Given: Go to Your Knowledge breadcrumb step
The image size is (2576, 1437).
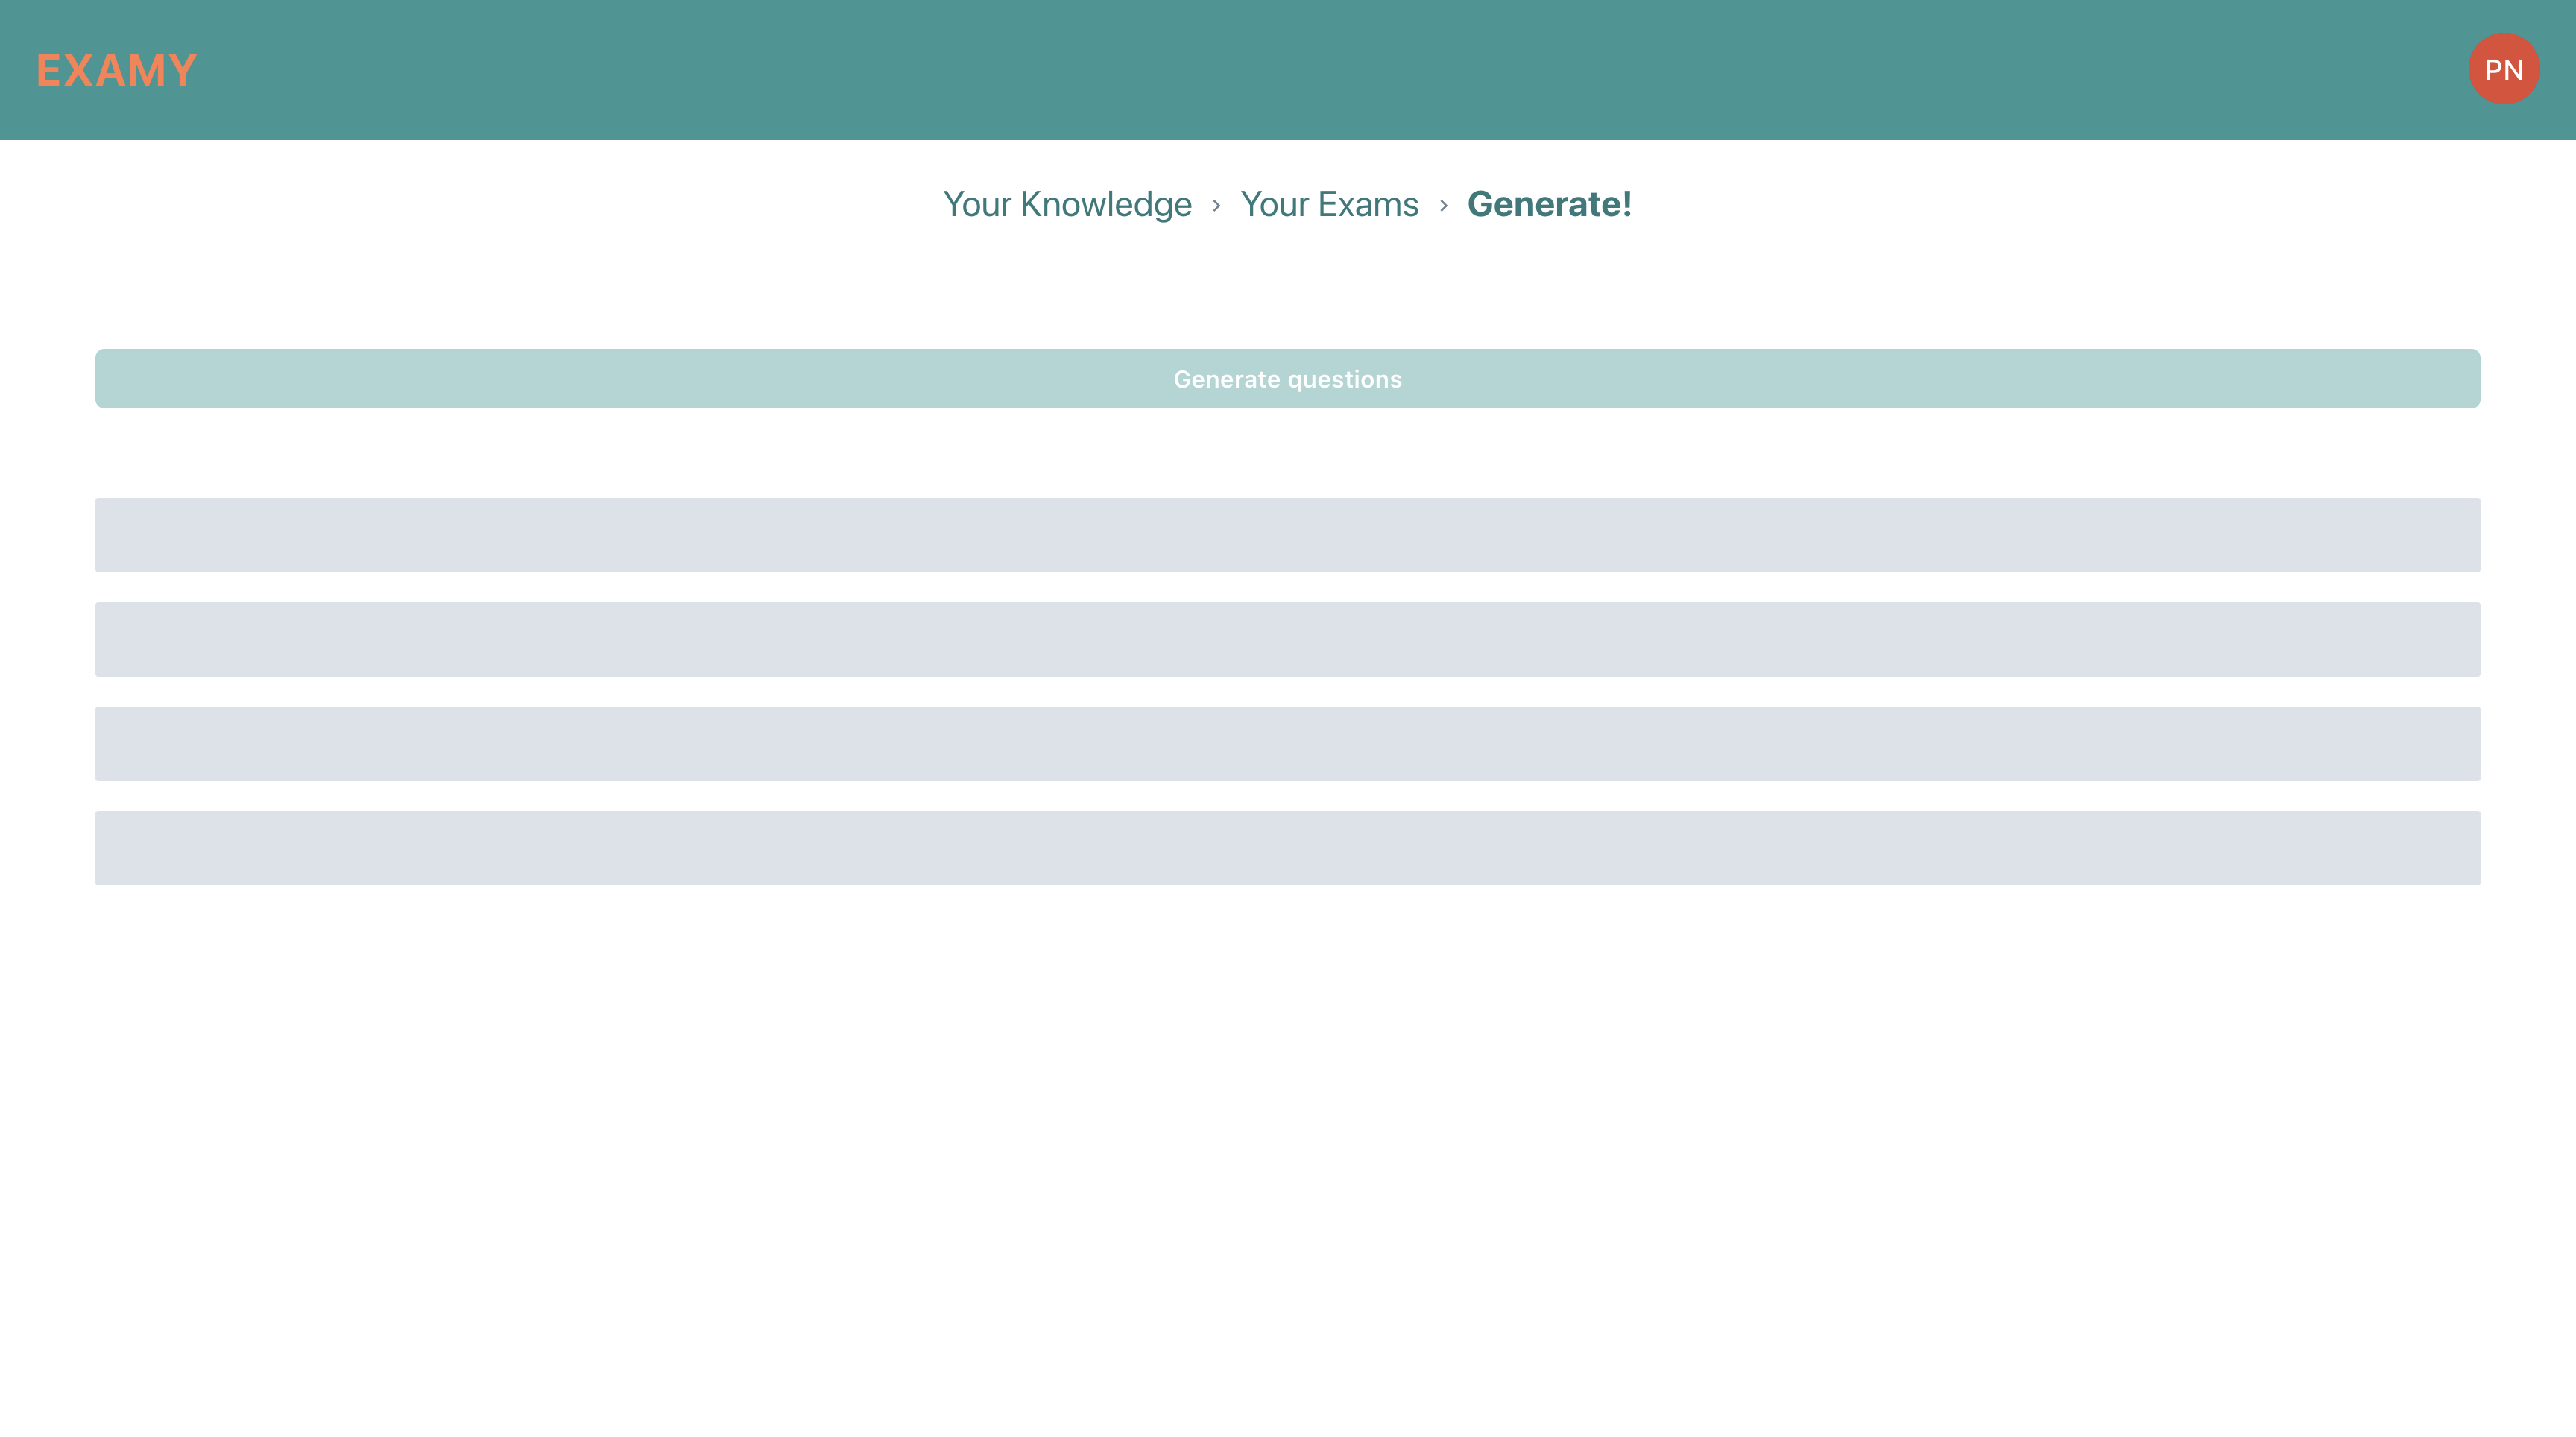Looking at the screenshot, I should [x=1067, y=204].
